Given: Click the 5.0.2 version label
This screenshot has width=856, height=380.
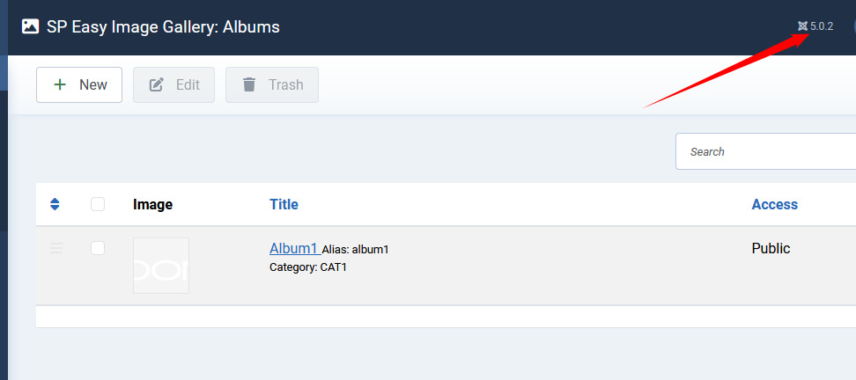Looking at the screenshot, I should point(822,26).
